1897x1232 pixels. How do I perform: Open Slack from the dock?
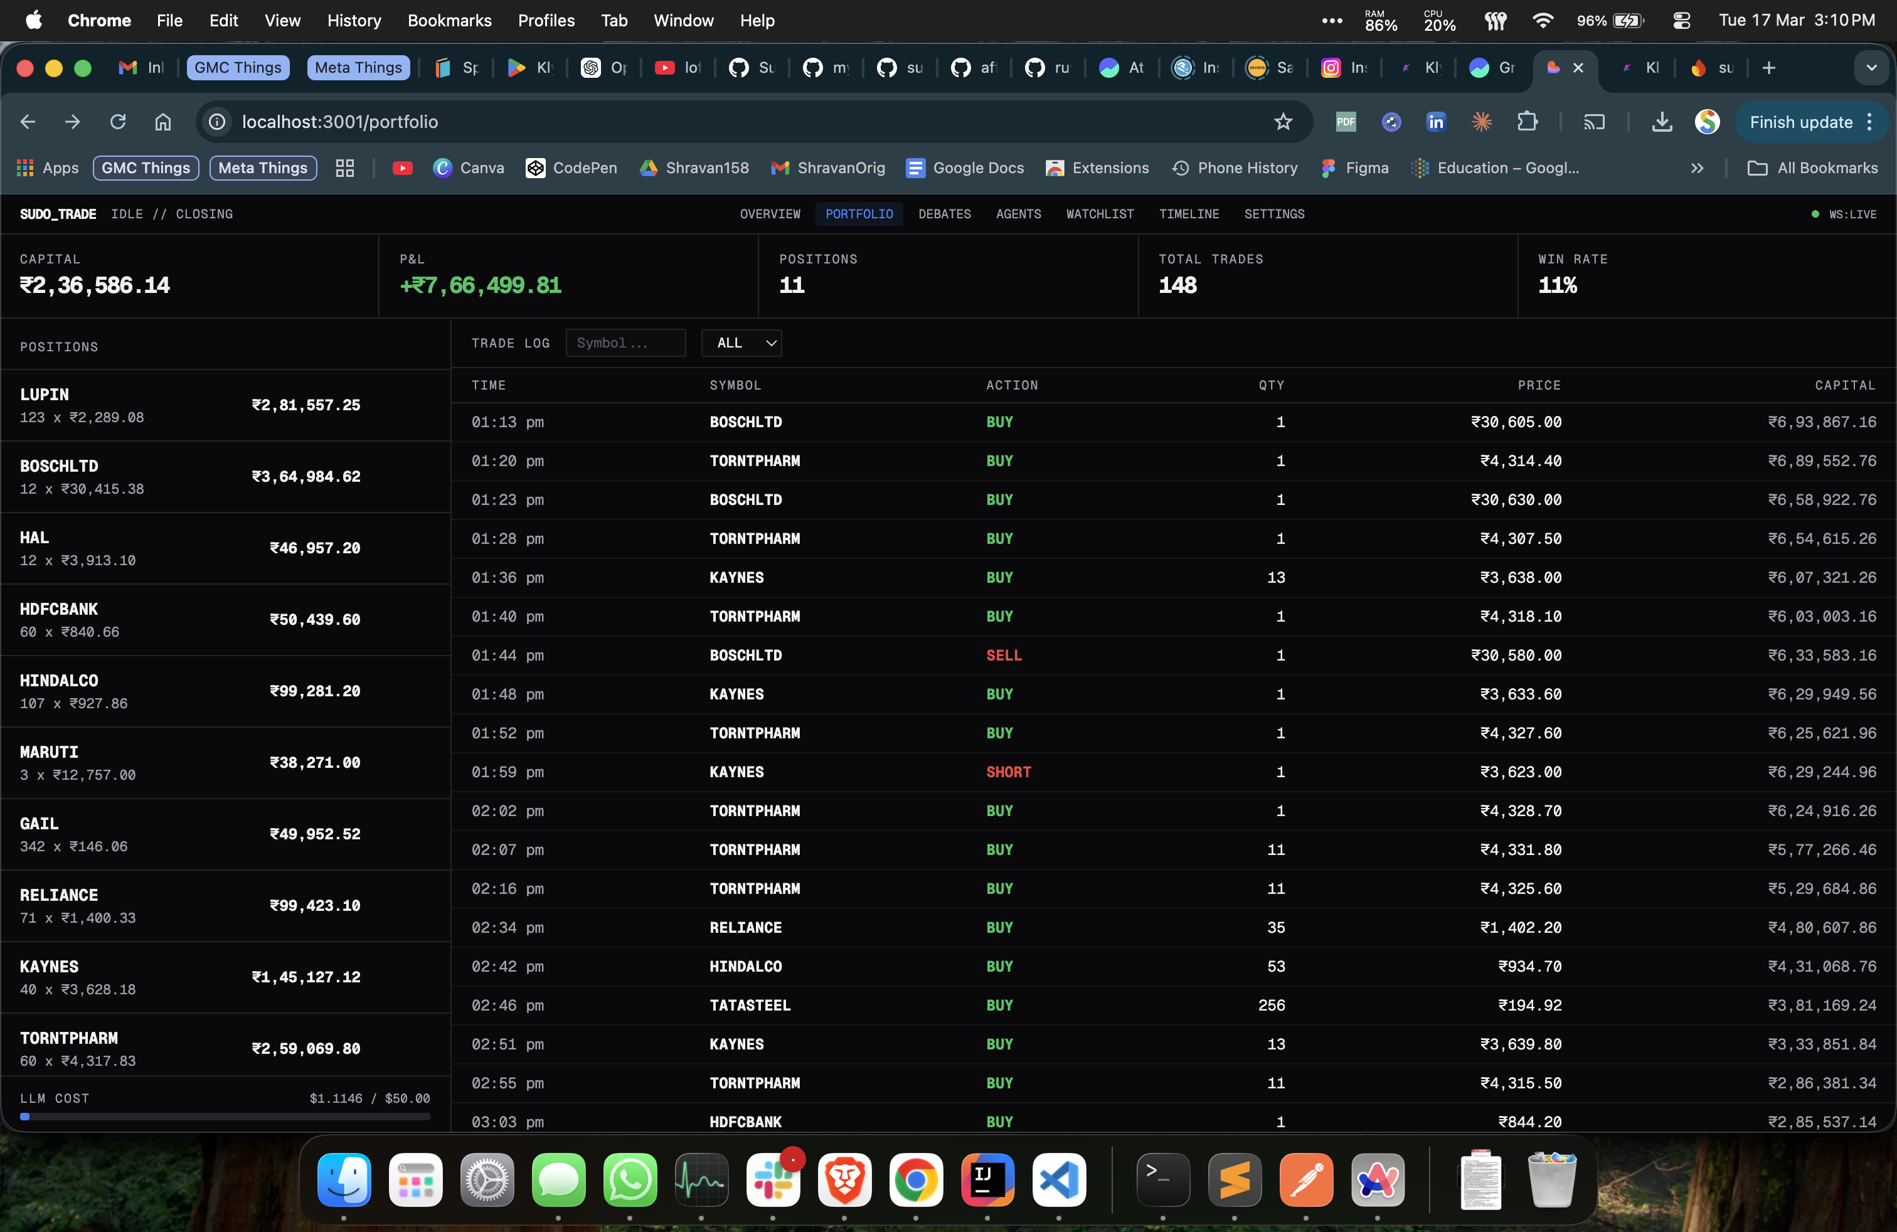click(773, 1179)
